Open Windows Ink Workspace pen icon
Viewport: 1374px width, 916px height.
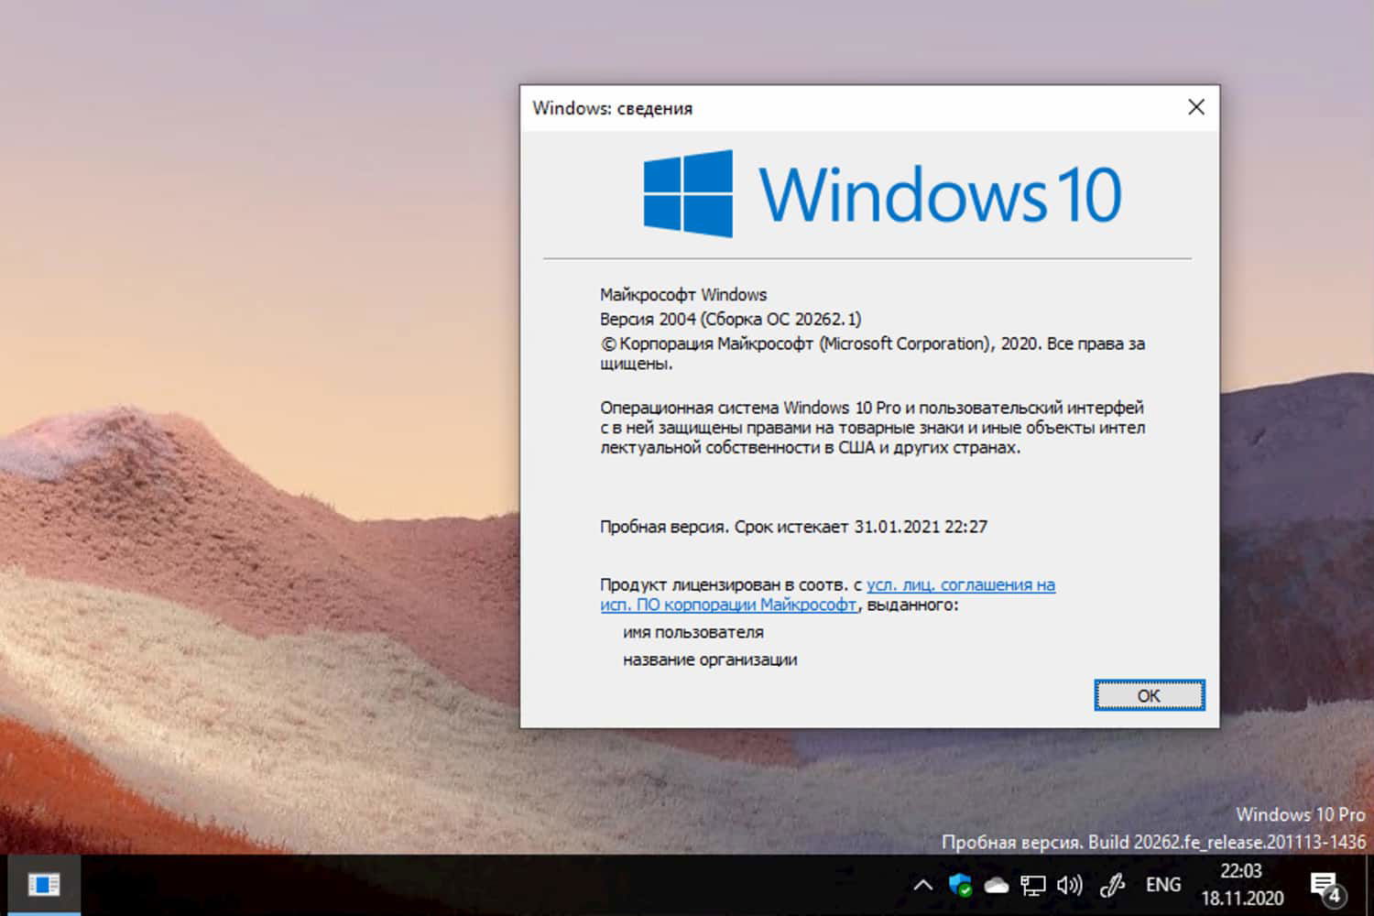(1112, 885)
